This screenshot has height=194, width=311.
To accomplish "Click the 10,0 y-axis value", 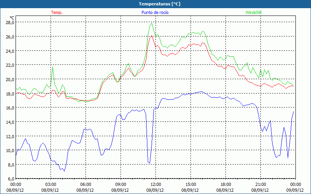I will pyautogui.click(x=10, y=150).
